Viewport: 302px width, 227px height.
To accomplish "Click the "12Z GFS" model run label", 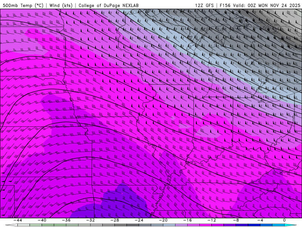I will pos(204,5).
